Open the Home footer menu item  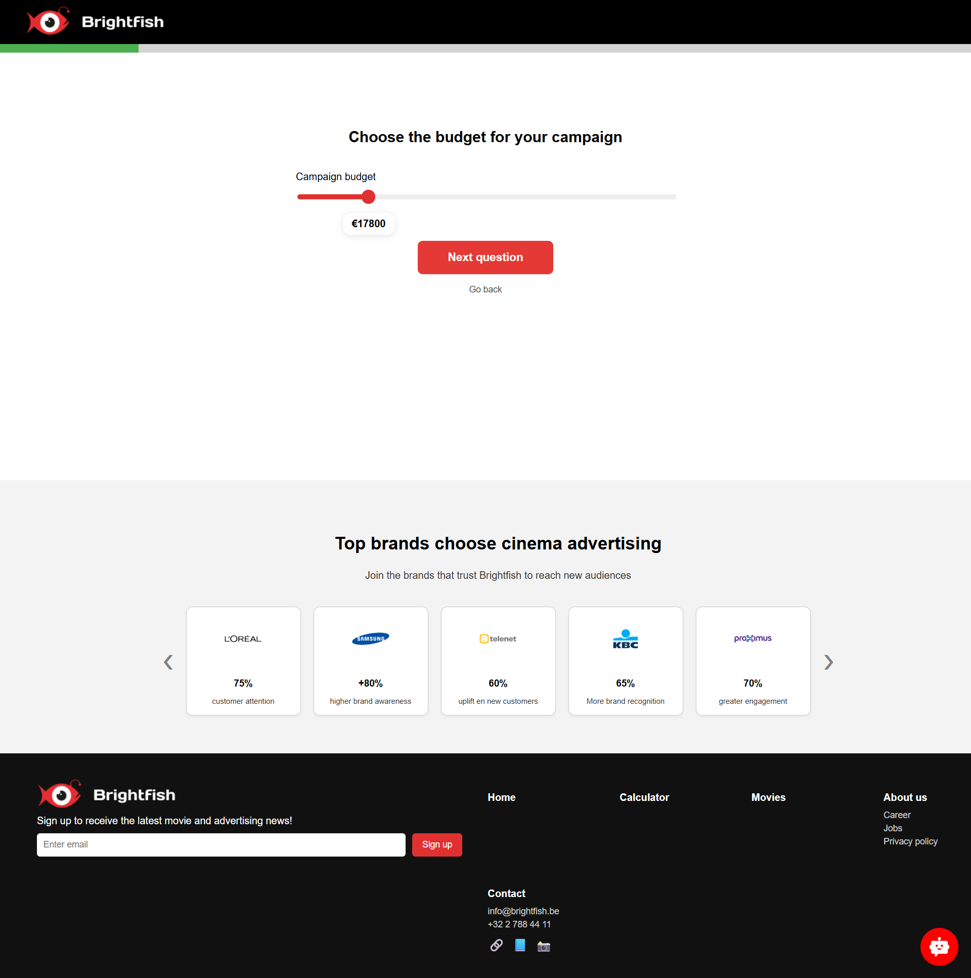pyautogui.click(x=502, y=797)
